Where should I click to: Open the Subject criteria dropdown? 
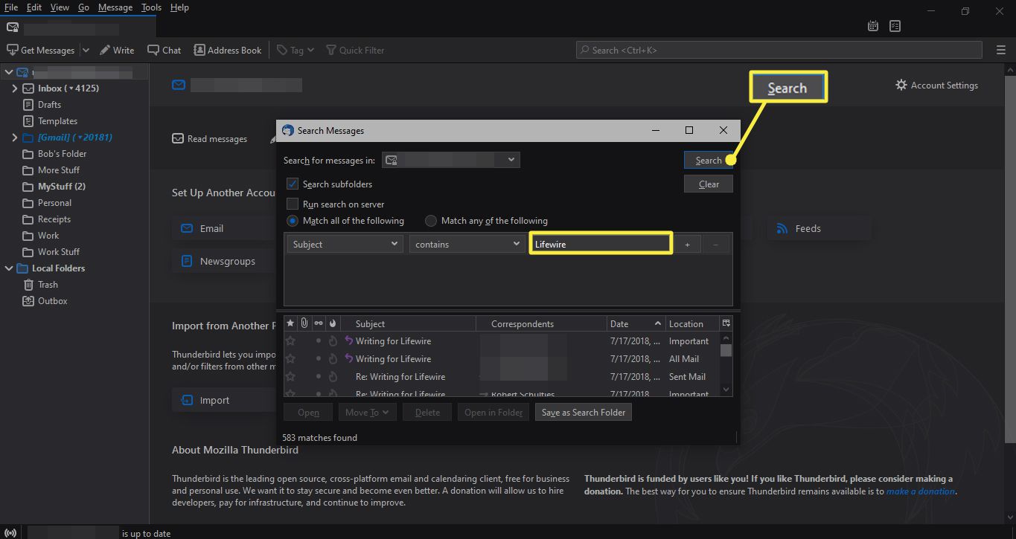(x=345, y=244)
